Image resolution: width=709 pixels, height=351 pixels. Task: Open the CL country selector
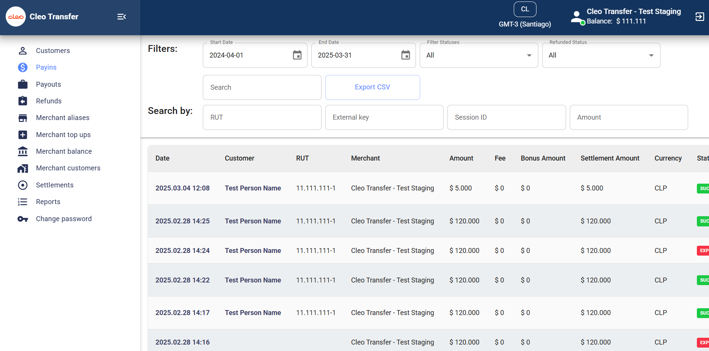click(525, 9)
